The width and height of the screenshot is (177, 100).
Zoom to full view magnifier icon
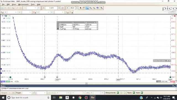[101, 8]
